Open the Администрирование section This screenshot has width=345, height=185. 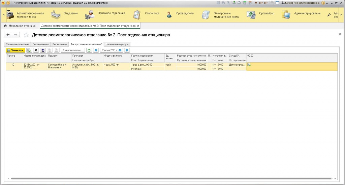click(x=301, y=15)
